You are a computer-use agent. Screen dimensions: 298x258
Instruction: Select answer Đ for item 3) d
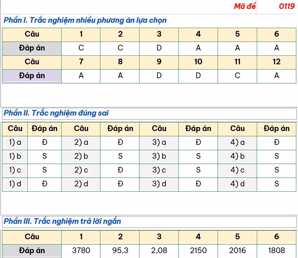pos(198,184)
